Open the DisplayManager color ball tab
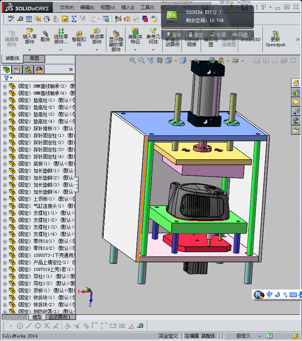The height and width of the screenshot is (341, 302). 39,70
